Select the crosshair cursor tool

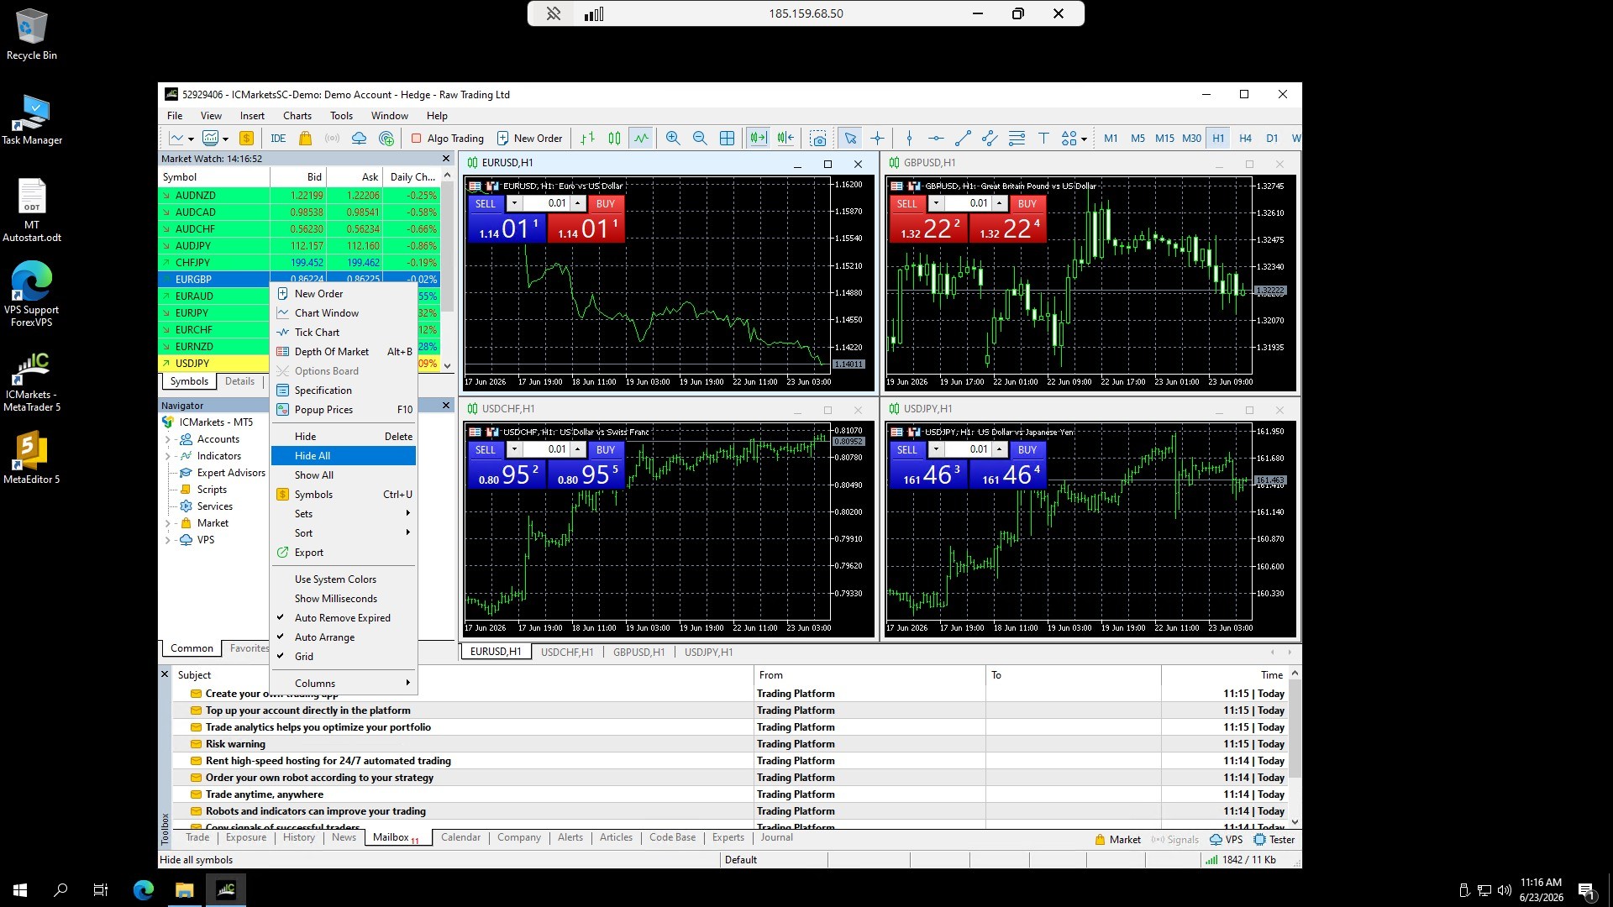coord(877,139)
